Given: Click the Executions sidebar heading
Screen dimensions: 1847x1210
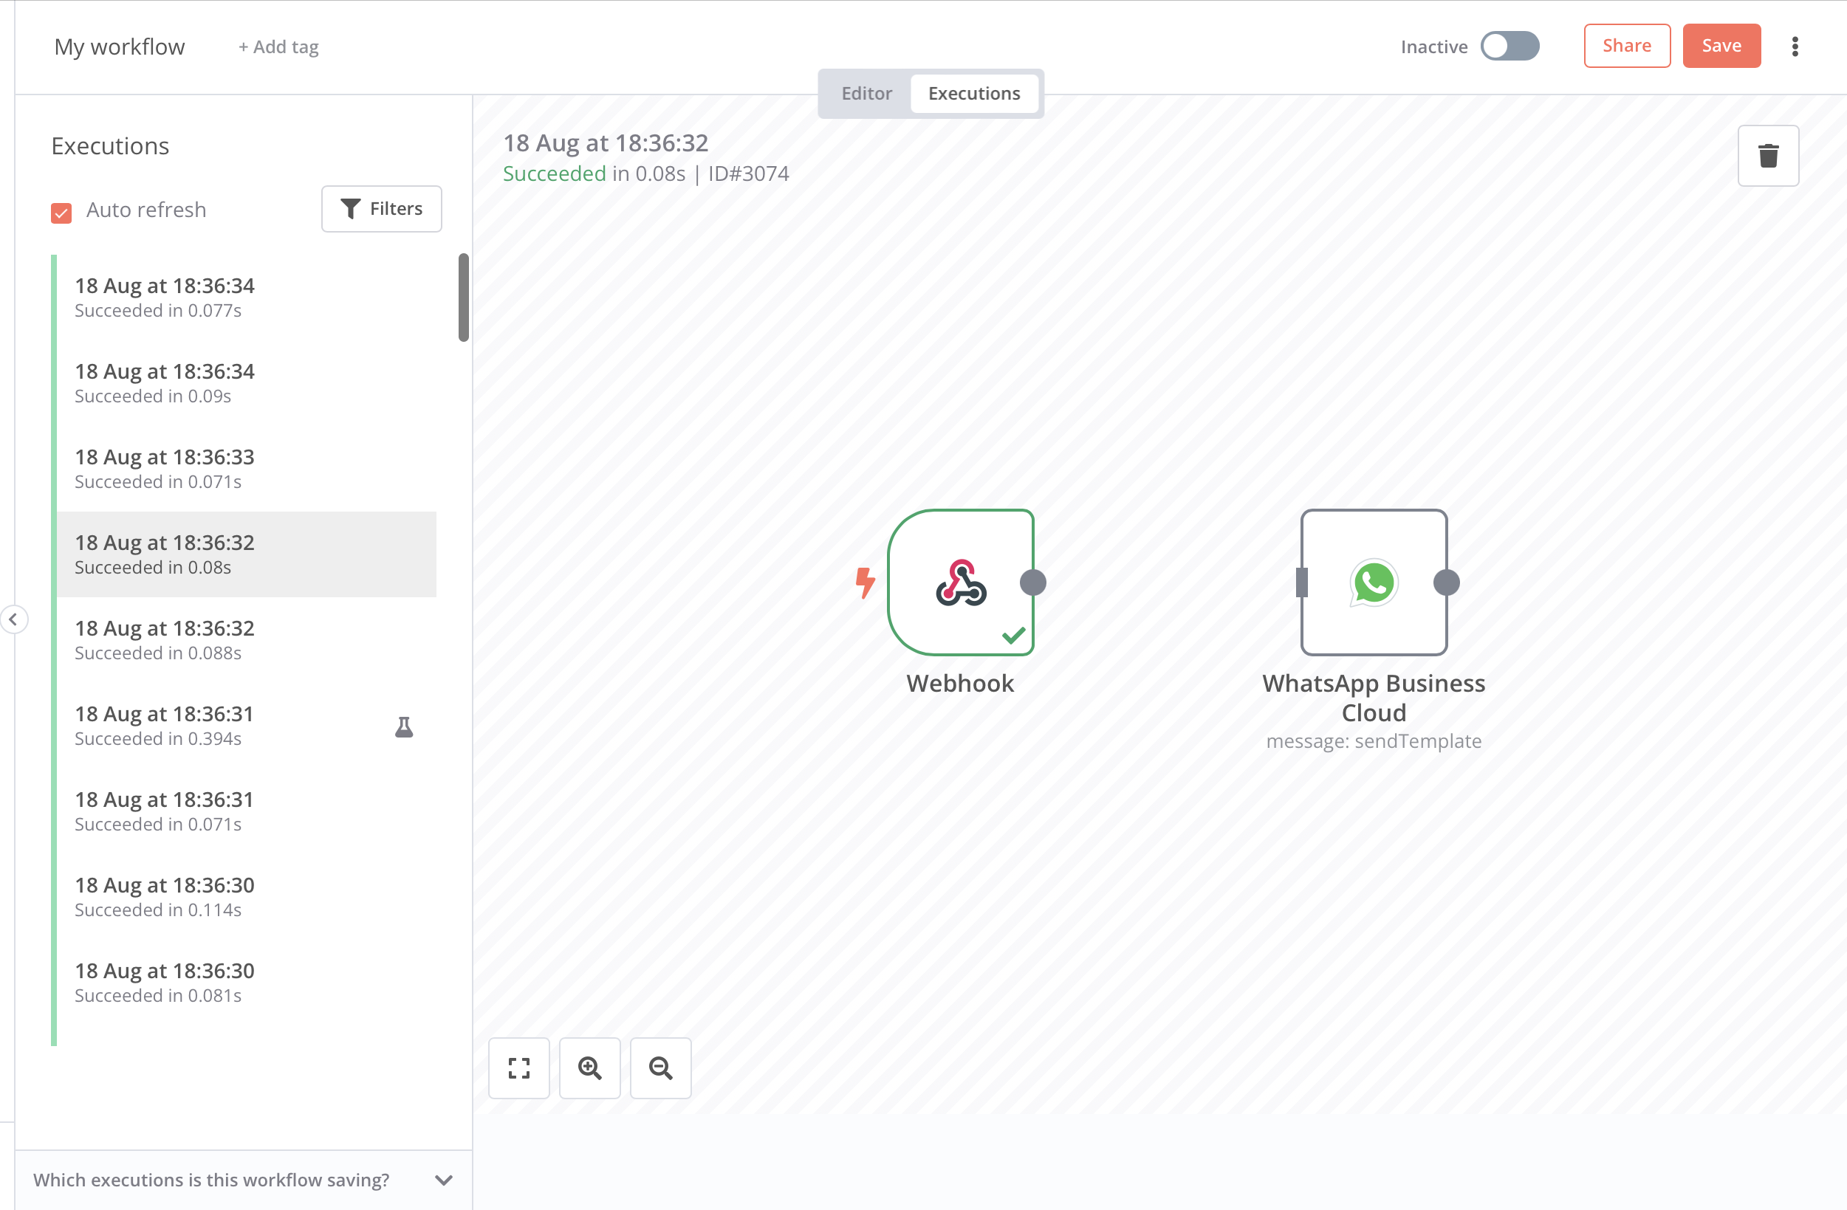Looking at the screenshot, I should click(110, 146).
